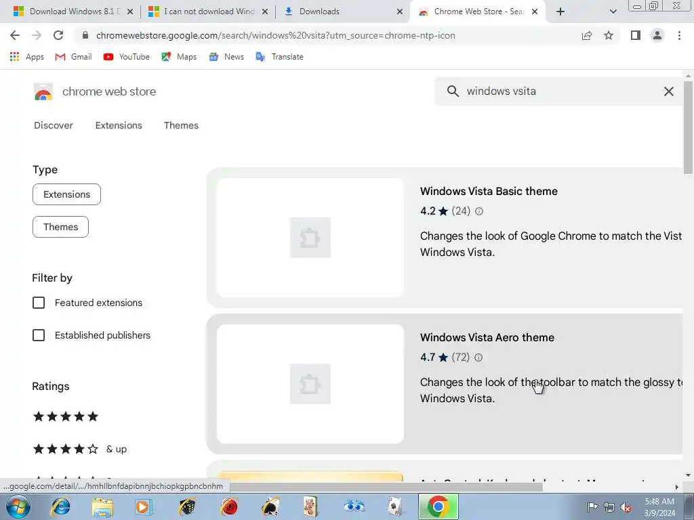The width and height of the screenshot is (694, 520).
Task: Open the Gmail bookmark
Action: (x=73, y=57)
